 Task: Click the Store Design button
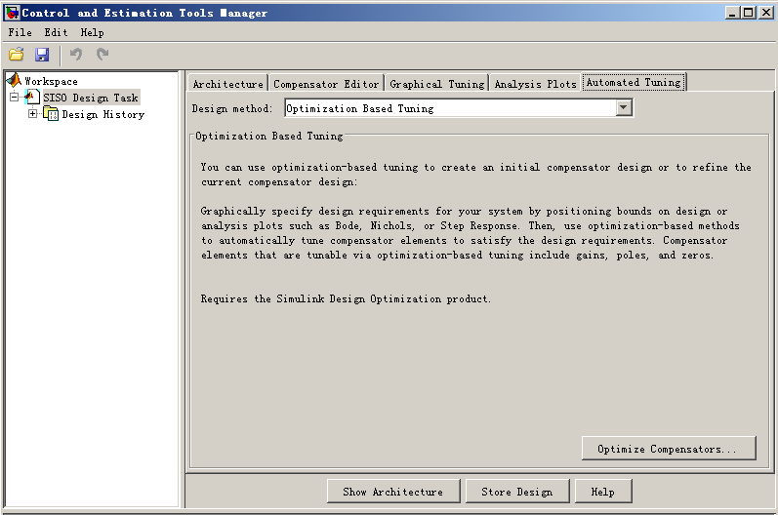click(517, 492)
